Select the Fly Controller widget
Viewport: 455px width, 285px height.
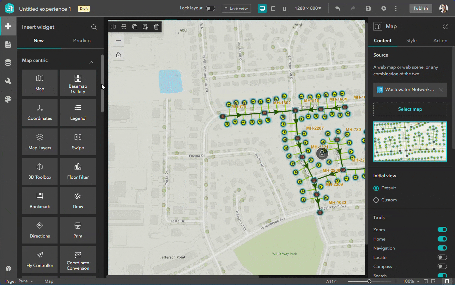[x=40, y=260]
